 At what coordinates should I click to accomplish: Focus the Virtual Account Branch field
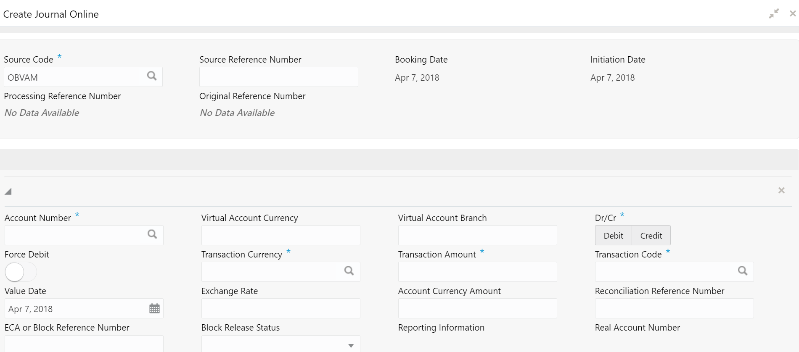[x=477, y=235]
